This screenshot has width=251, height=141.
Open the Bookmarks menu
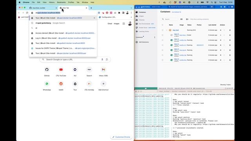coord(61,2)
